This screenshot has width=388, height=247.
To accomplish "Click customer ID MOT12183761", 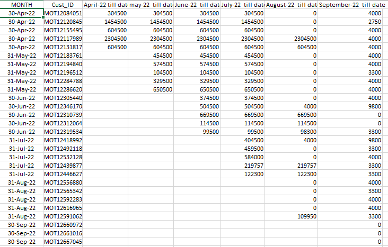I will [x=63, y=56].
